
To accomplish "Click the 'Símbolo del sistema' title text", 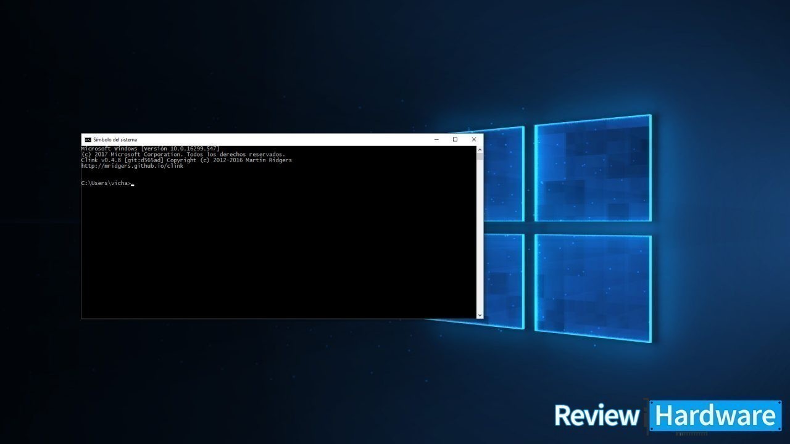I will pyautogui.click(x=115, y=140).
